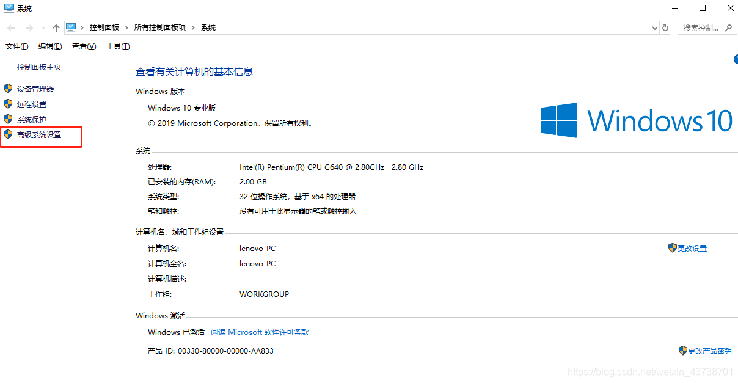Viewport: 738px width, 383px height.
Task: Click shield icon next to 更改设置
Action: tap(673, 248)
